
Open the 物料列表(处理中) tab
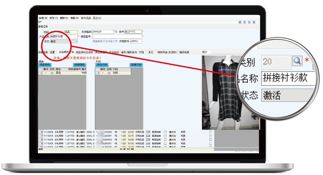(x=168, y=52)
